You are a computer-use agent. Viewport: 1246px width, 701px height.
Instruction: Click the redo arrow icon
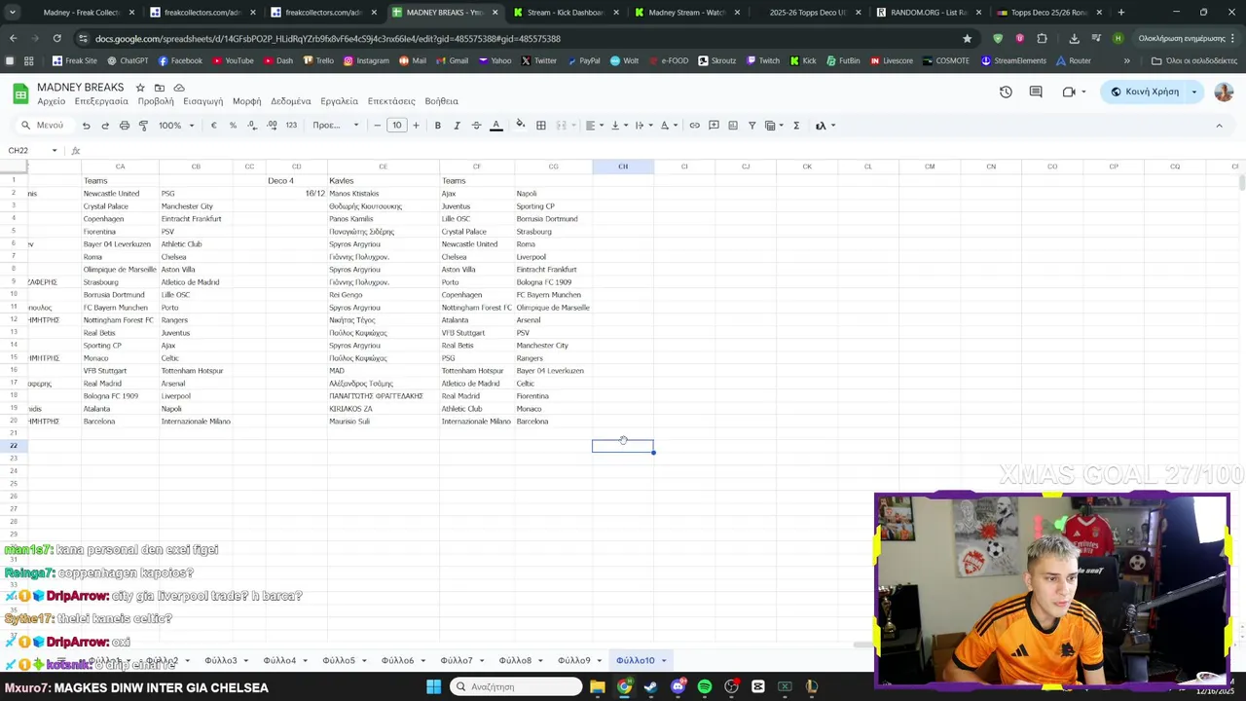point(105,126)
